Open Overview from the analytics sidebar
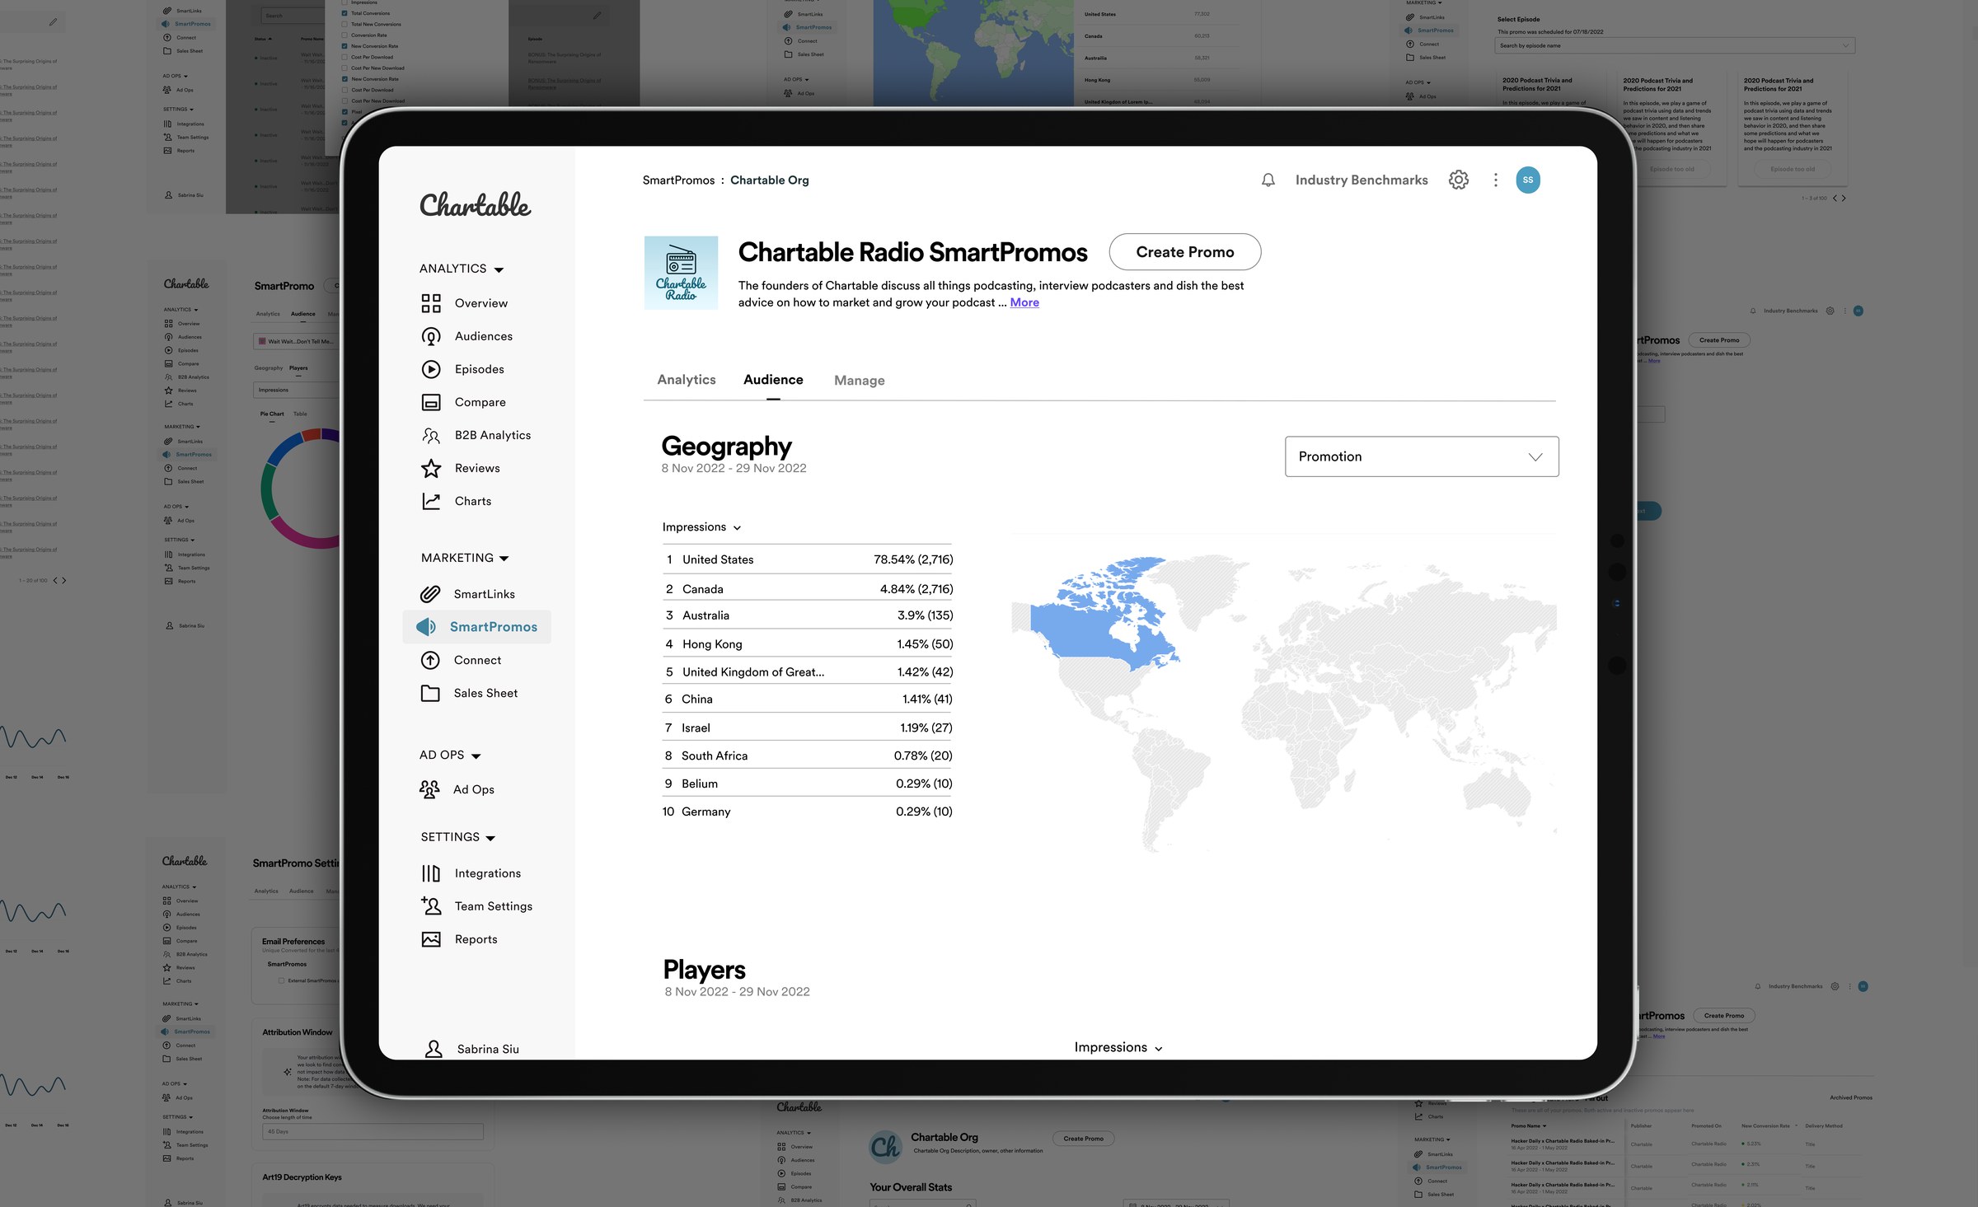Screen dimensions: 1978x1207 464,303
